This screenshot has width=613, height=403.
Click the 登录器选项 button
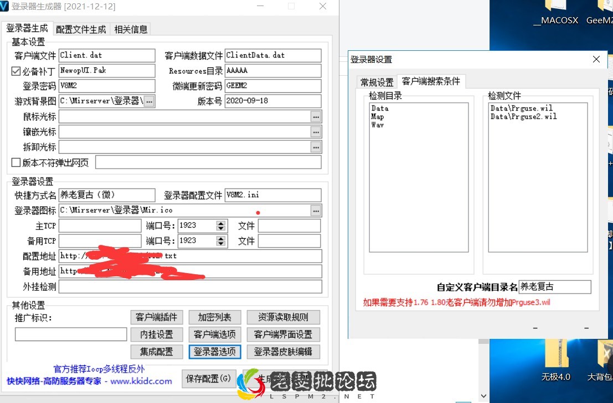(215, 352)
